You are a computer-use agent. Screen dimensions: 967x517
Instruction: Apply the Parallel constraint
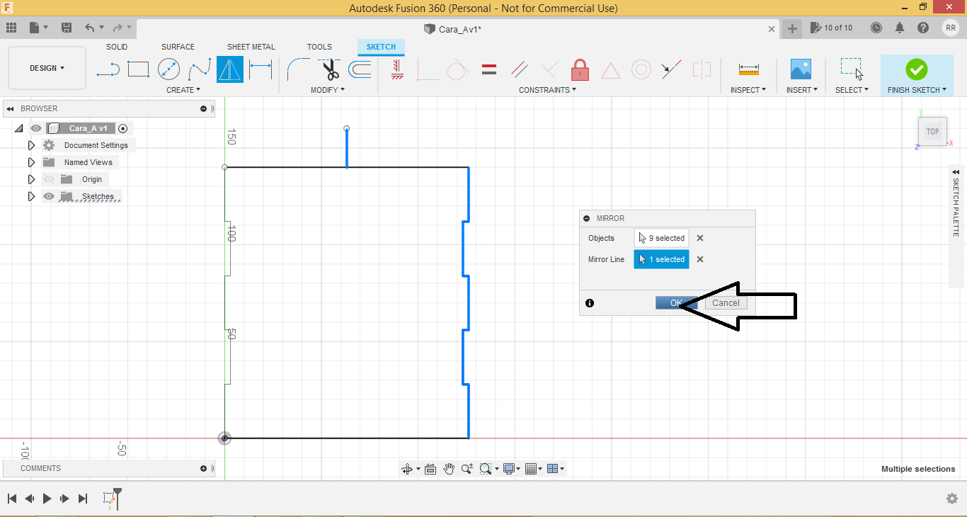[519, 69]
